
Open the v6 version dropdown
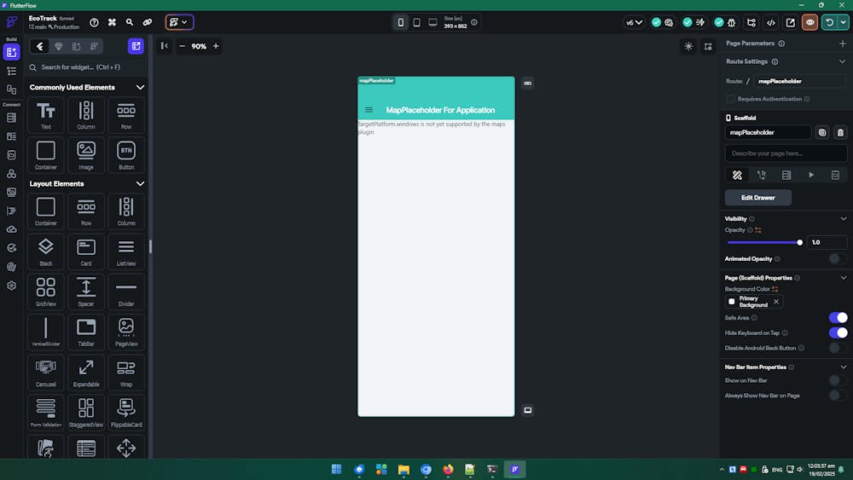635,22
